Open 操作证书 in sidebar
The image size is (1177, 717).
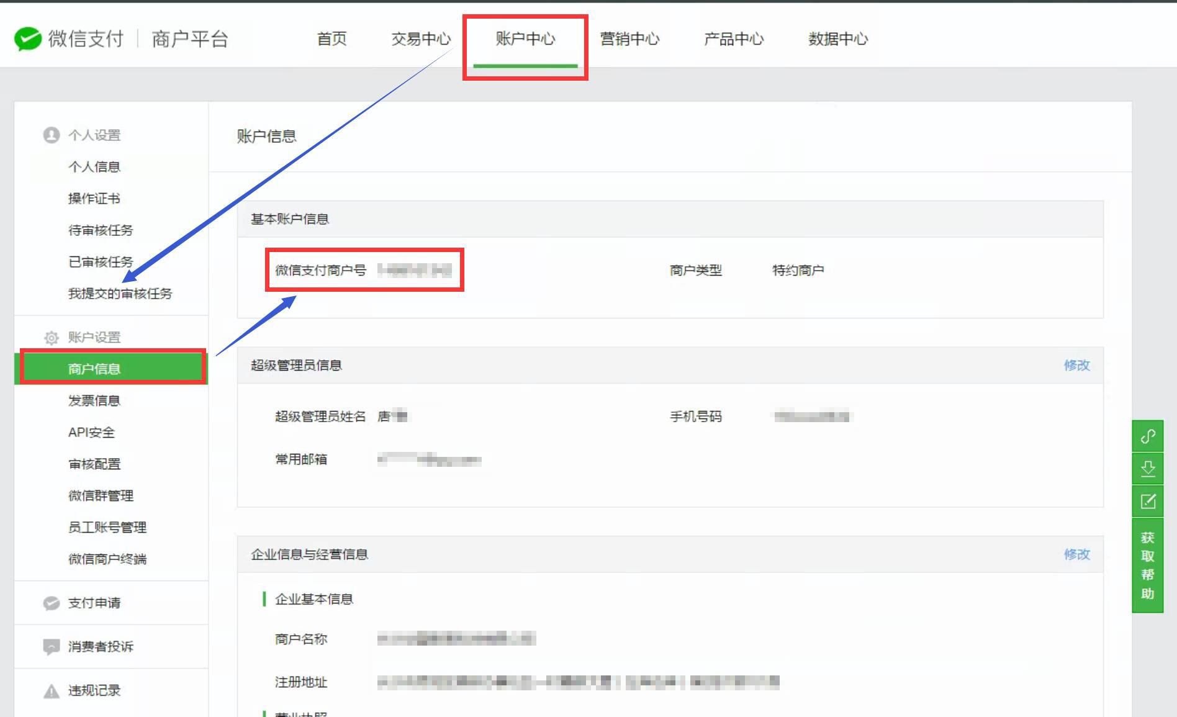(94, 199)
